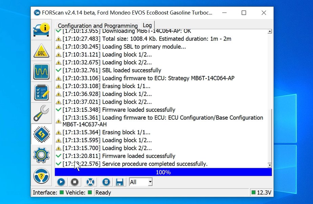
Task: Open the Settings gear section
Action: (41, 155)
